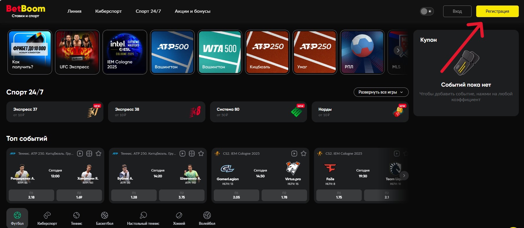Favorite the Бублик vs Шевченко match
The image size is (524, 228).
(201, 154)
